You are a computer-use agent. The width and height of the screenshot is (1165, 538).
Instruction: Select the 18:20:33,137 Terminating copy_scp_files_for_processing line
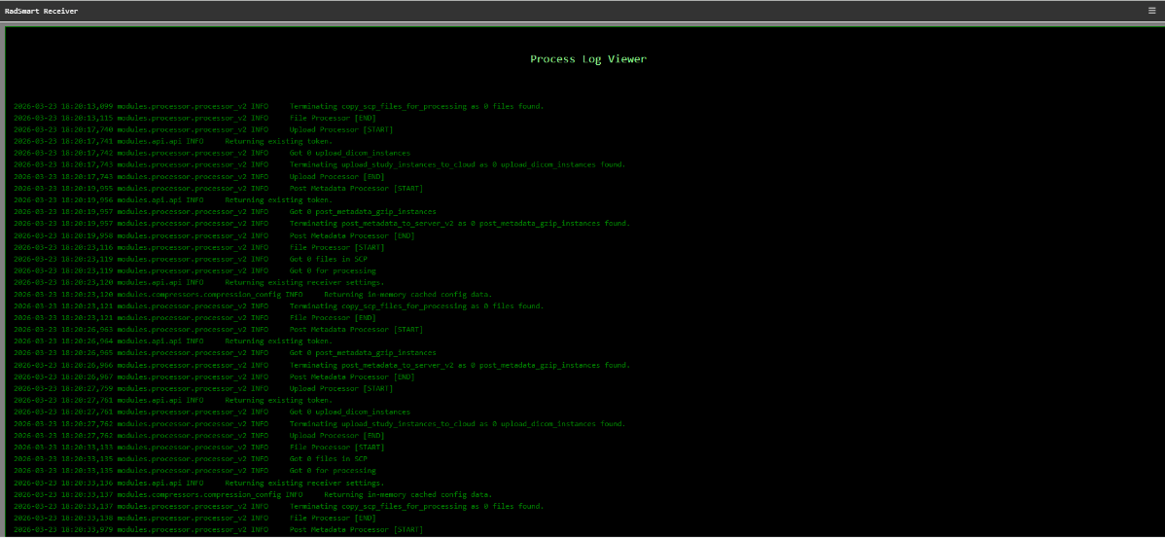[279, 506]
